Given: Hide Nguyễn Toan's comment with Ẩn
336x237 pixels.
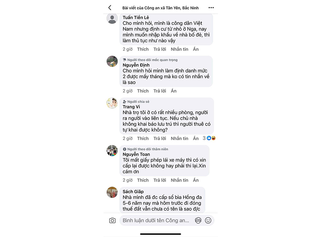Looking at the screenshot, I should [x=196, y=180].
